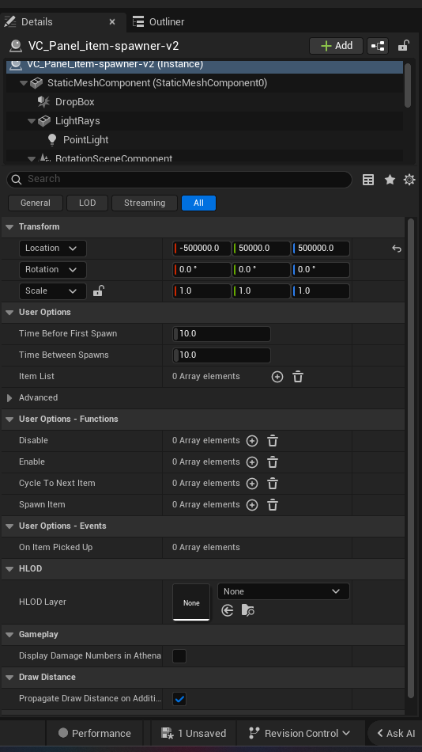Image resolution: width=422 pixels, height=752 pixels.
Task: Open the Scale dropdown
Action: pos(53,291)
